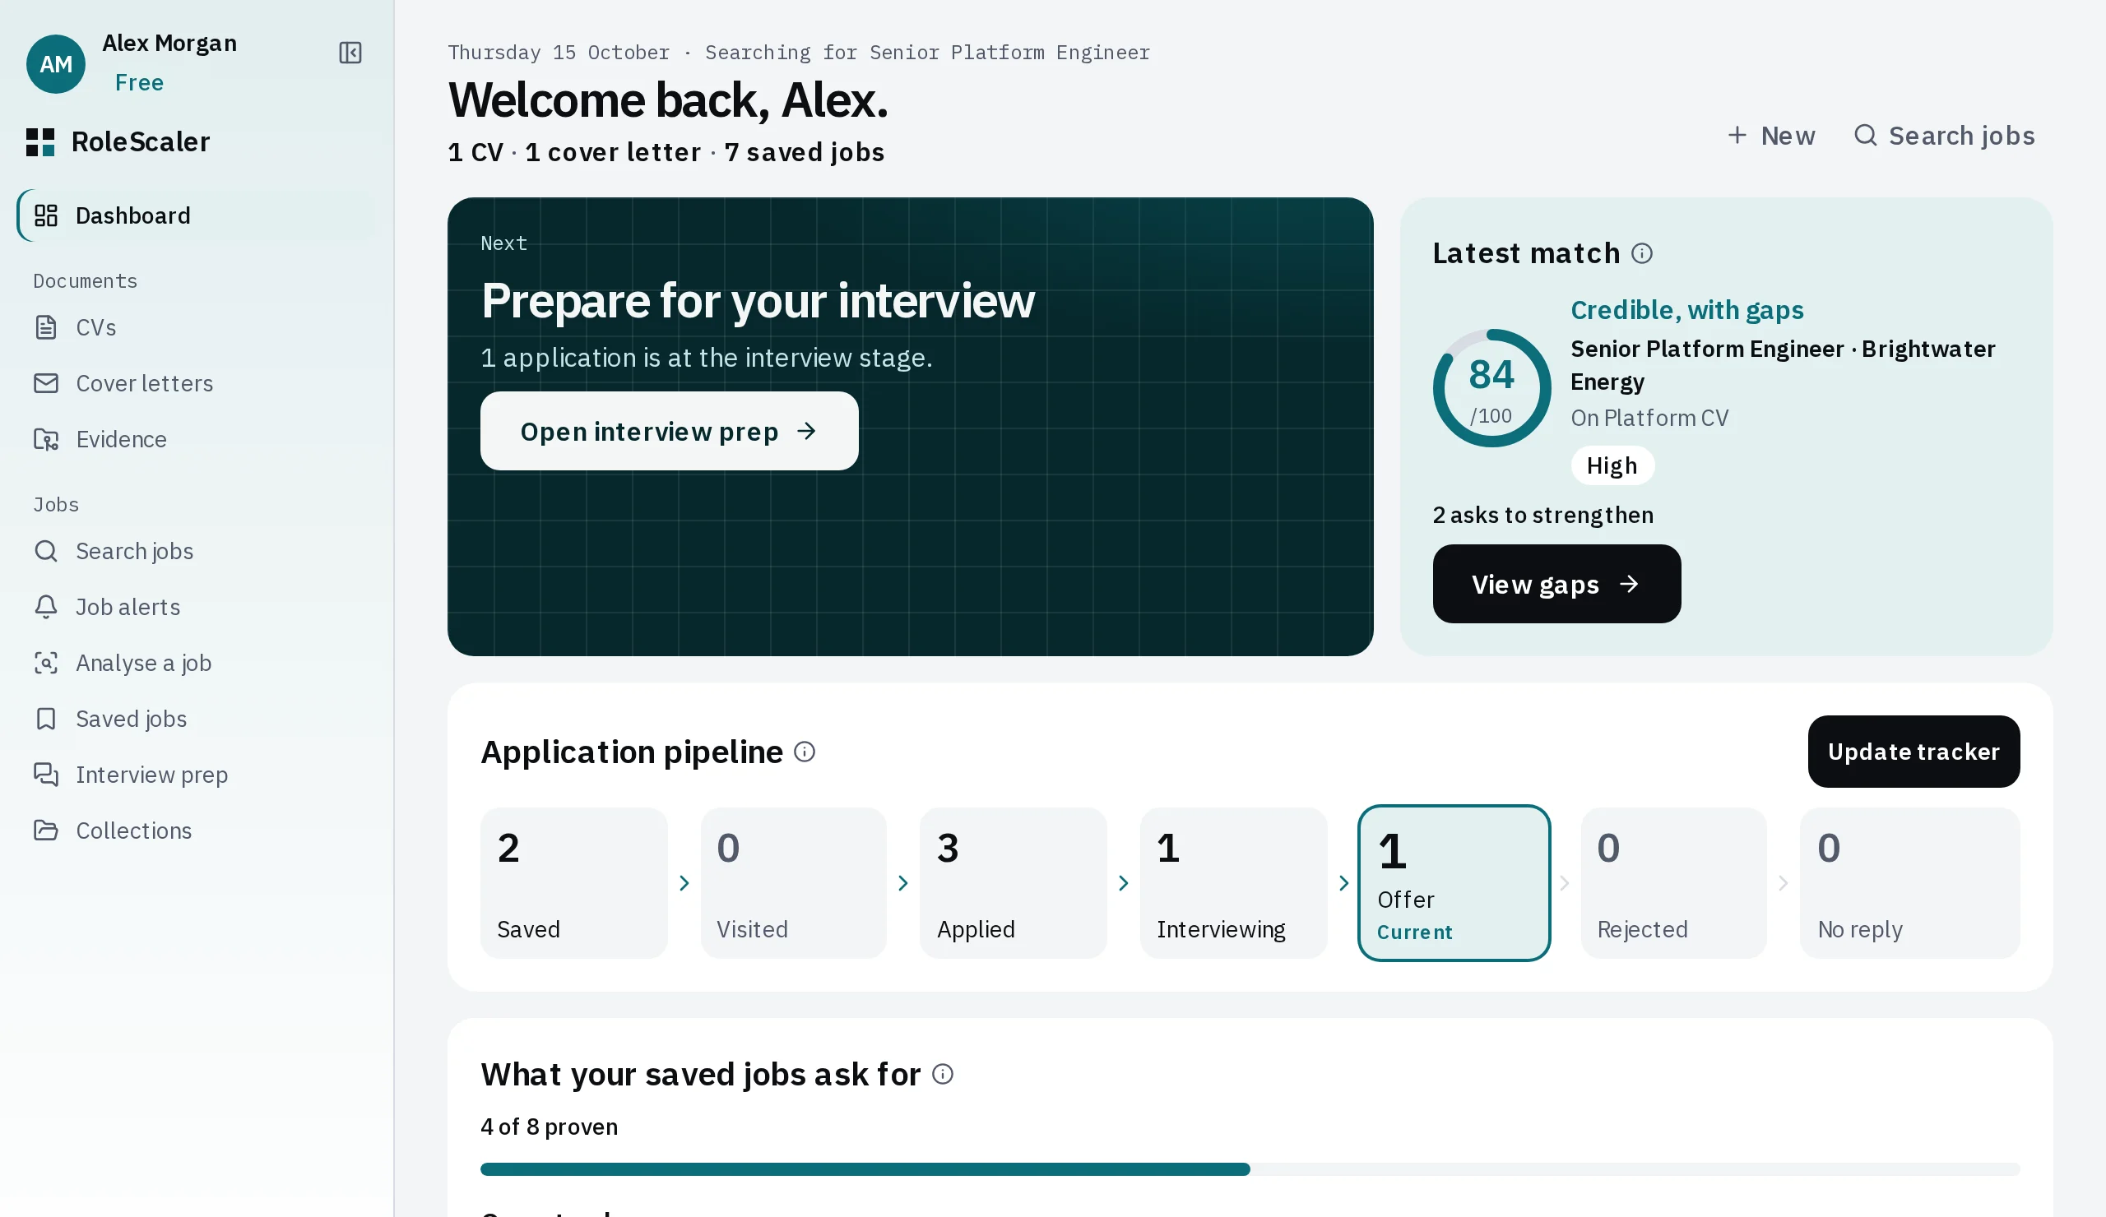The width and height of the screenshot is (2106, 1217).
Task: Click the View gaps button
Action: click(x=1556, y=584)
